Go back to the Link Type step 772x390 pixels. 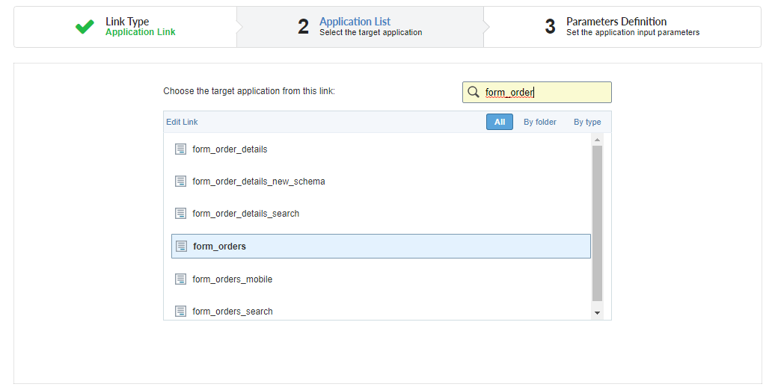[x=127, y=27]
